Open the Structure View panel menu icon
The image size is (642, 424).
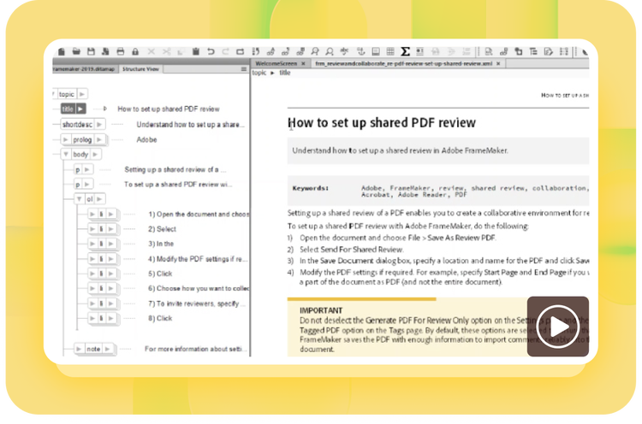[x=244, y=69]
